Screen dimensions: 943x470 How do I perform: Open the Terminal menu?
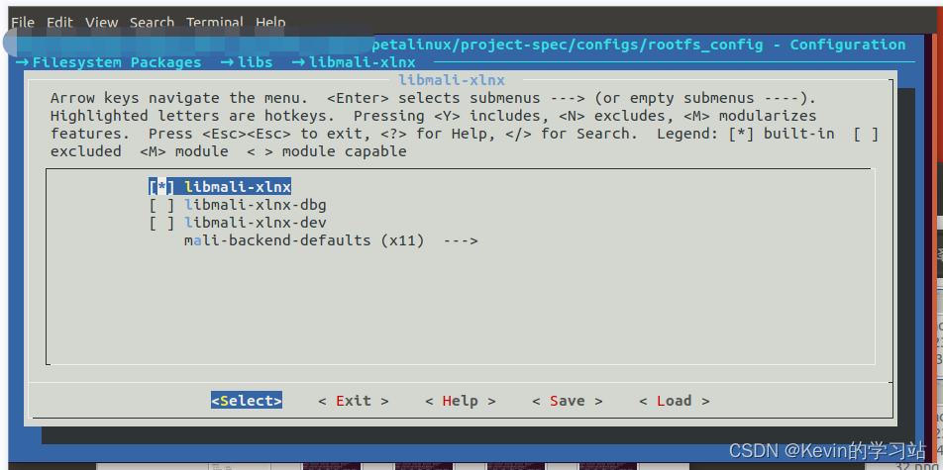(x=215, y=23)
